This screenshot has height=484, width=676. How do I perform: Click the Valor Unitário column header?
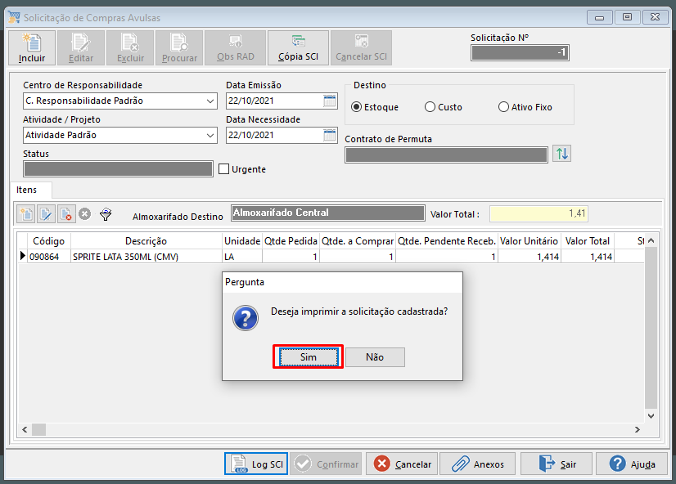click(x=530, y=241)
